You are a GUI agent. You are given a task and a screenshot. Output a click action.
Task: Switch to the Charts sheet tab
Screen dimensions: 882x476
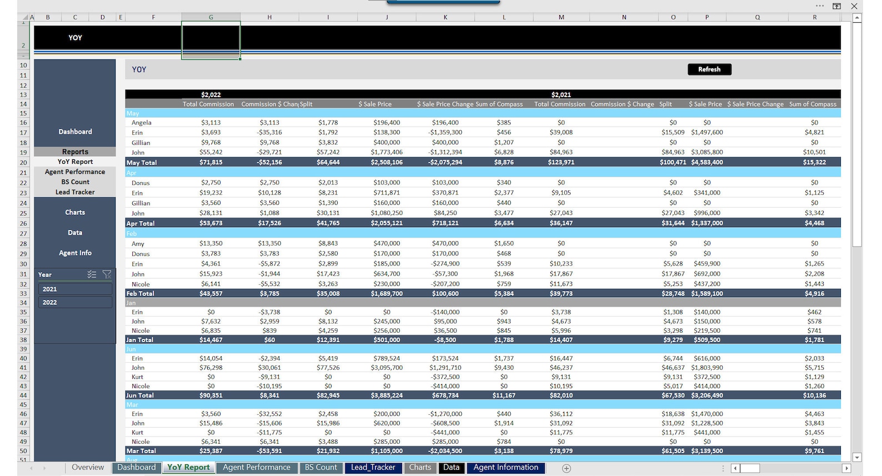420,468
